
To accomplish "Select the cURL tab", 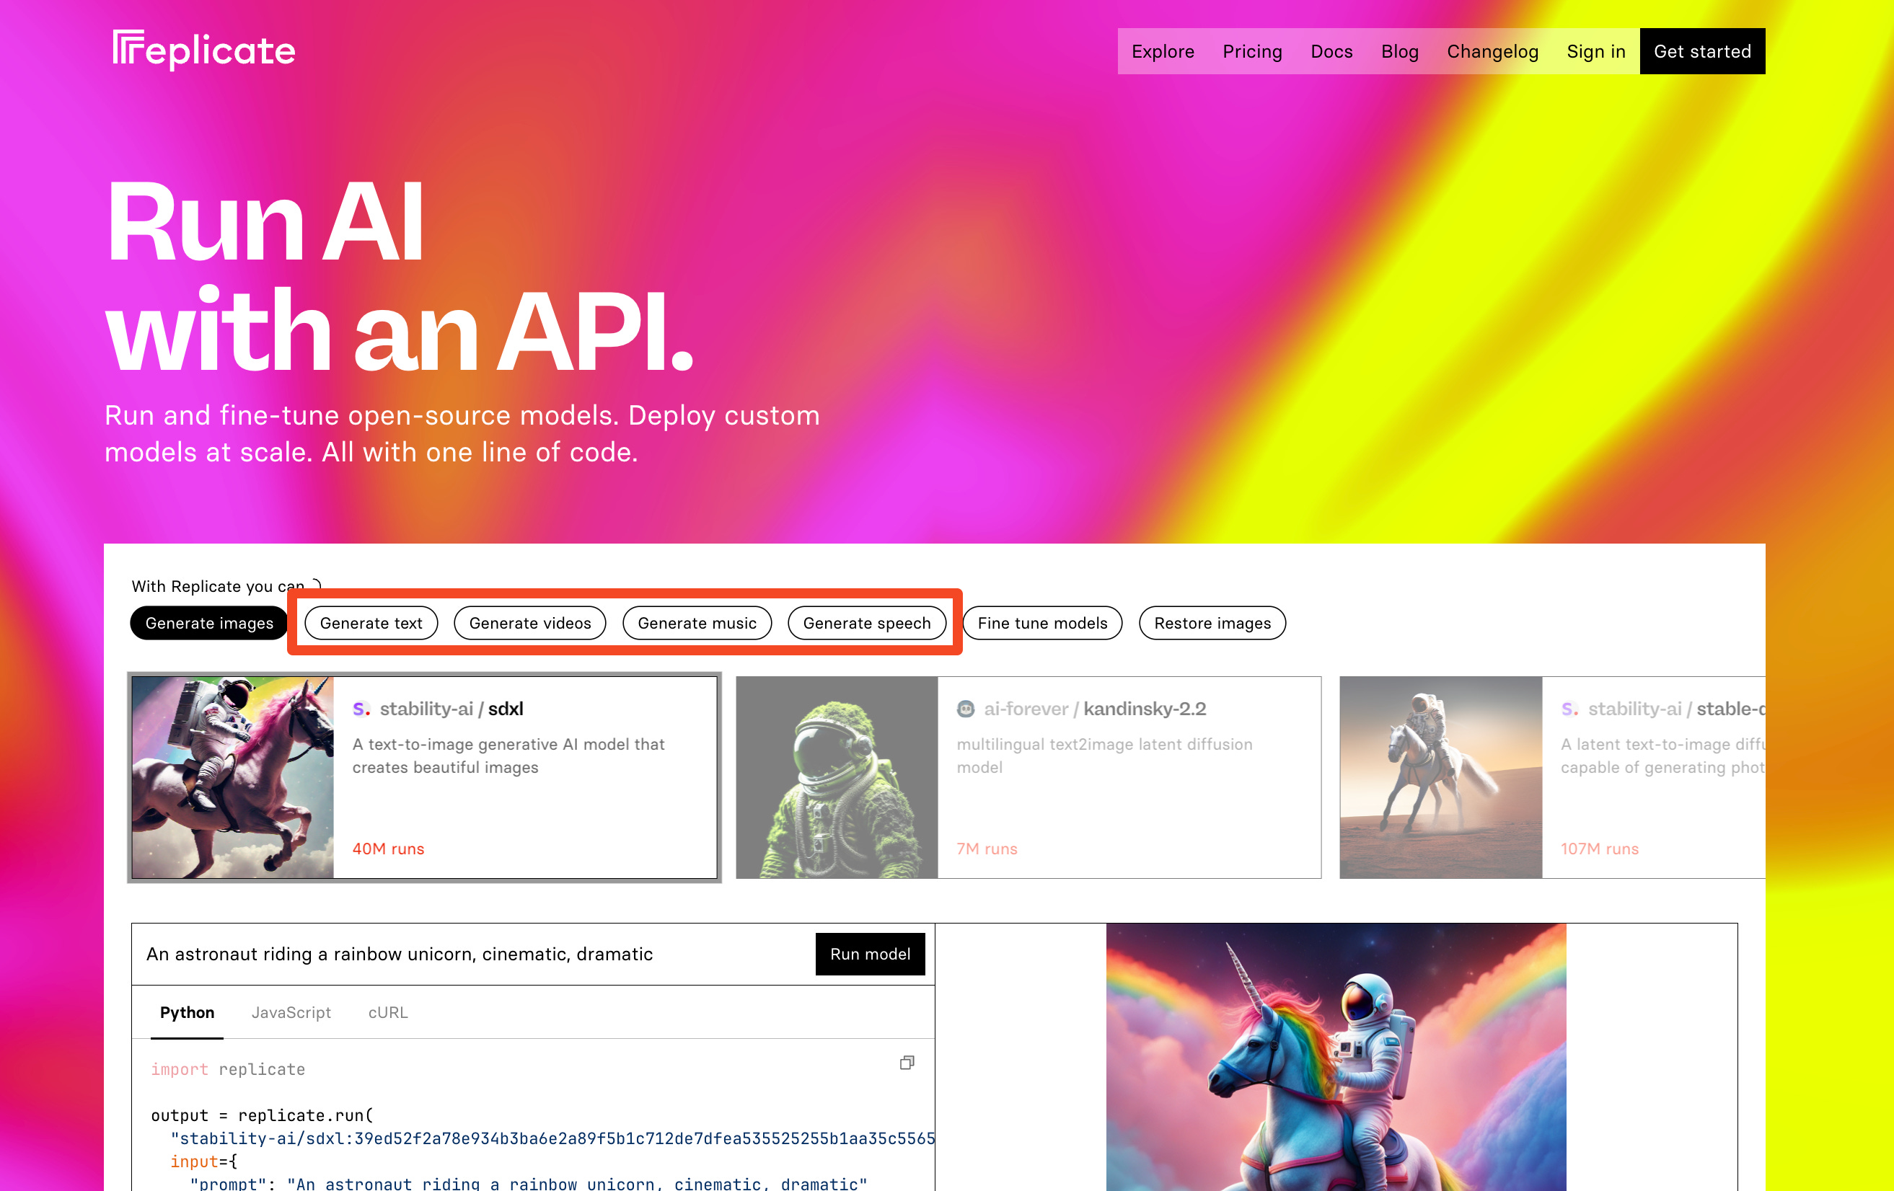I will coord(388,1012).
